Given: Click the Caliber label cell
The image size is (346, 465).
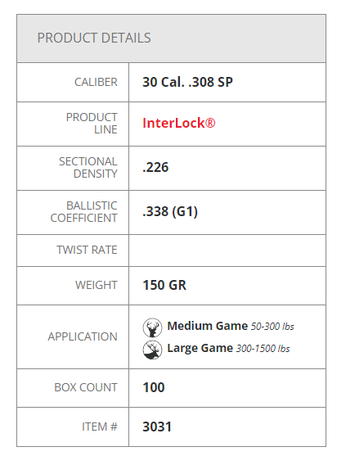Looking at the screenshot, I should 73,82.
